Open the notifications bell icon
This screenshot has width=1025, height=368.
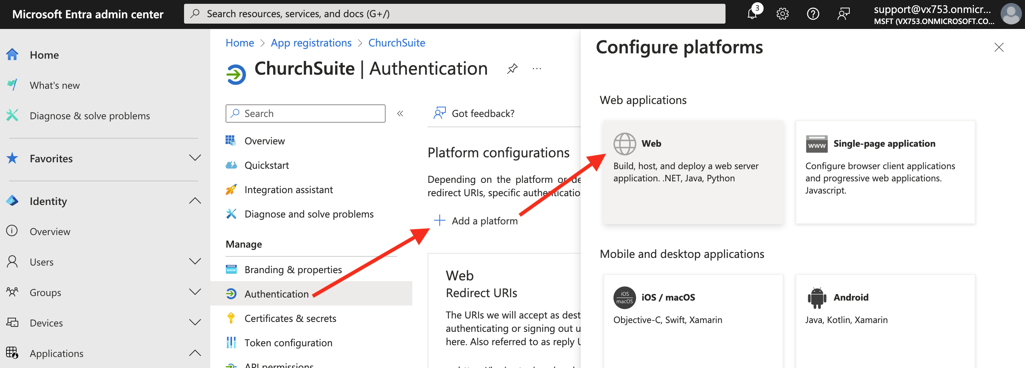752,14
